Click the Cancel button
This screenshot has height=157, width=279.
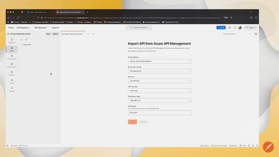click(x=143, y=122)
